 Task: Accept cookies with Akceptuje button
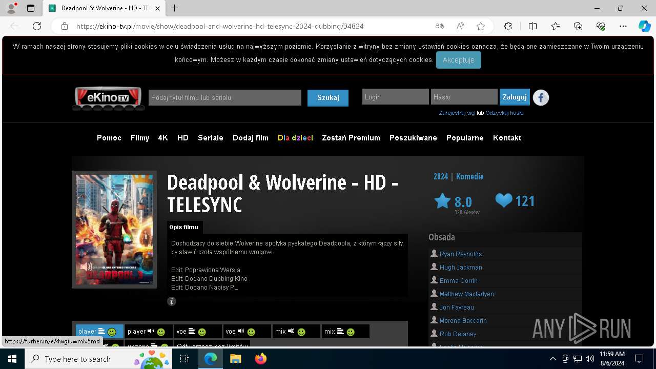(458, 60)
